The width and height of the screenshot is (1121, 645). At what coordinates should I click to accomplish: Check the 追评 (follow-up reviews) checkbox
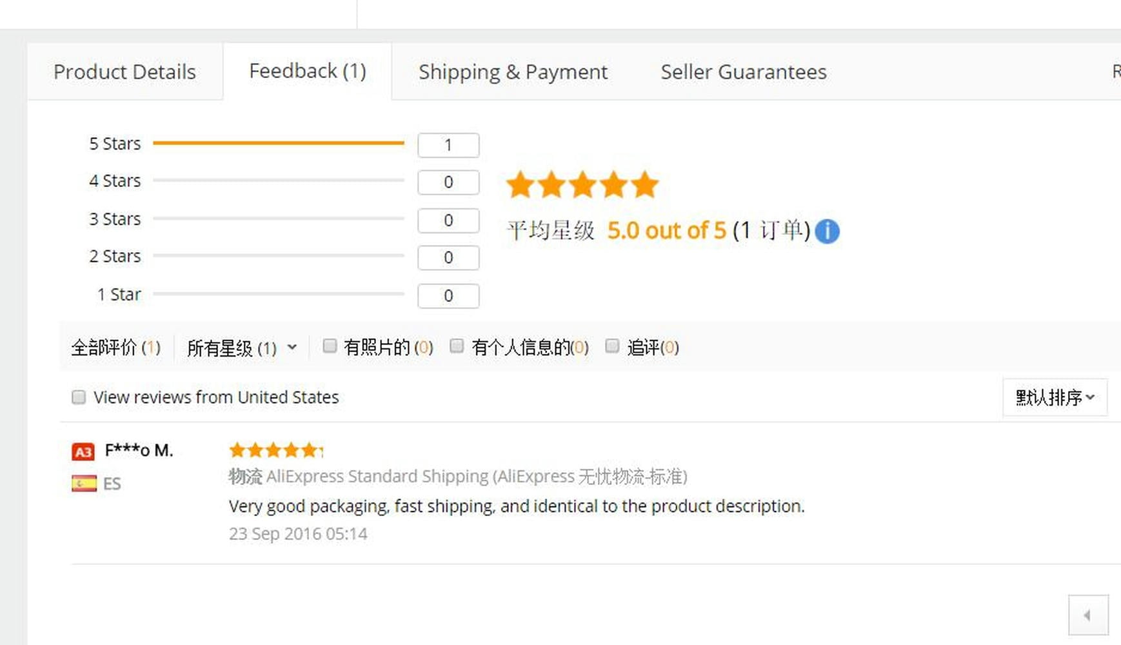click(x=611, y=346)
